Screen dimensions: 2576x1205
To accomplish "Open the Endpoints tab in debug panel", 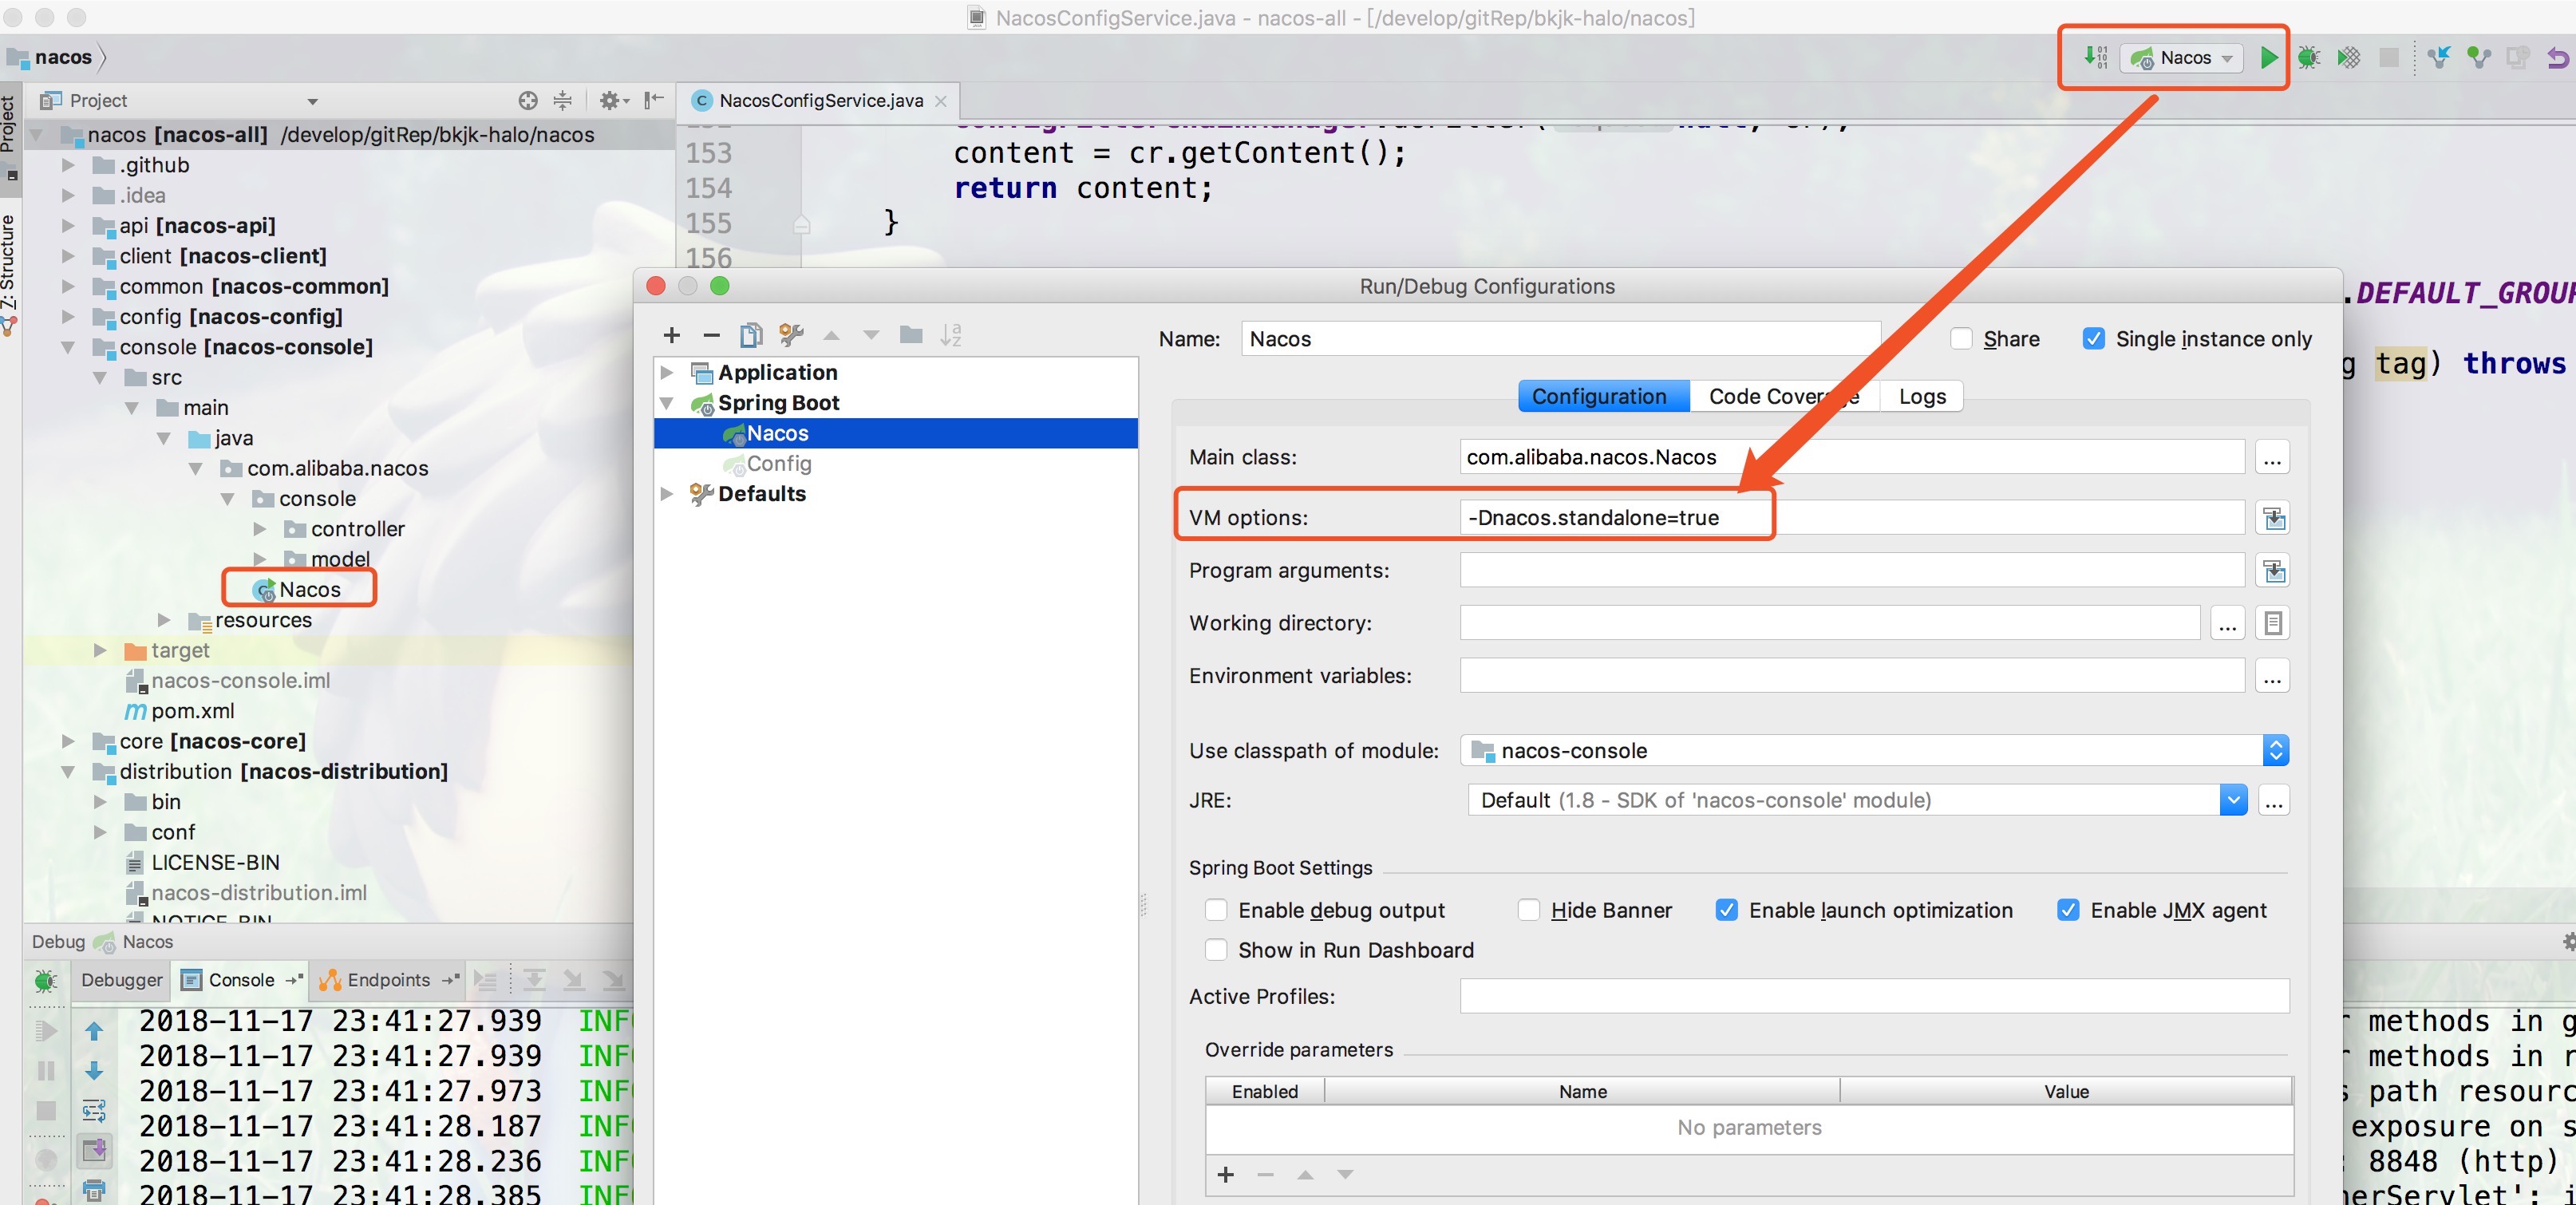I will pyautogui.click(x=388, y=980).
